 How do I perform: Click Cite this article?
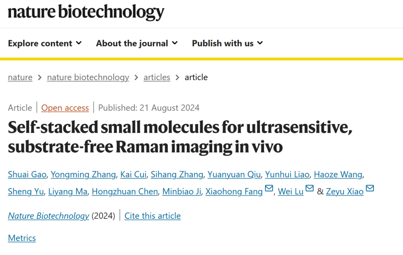click(x=153, y=216)
